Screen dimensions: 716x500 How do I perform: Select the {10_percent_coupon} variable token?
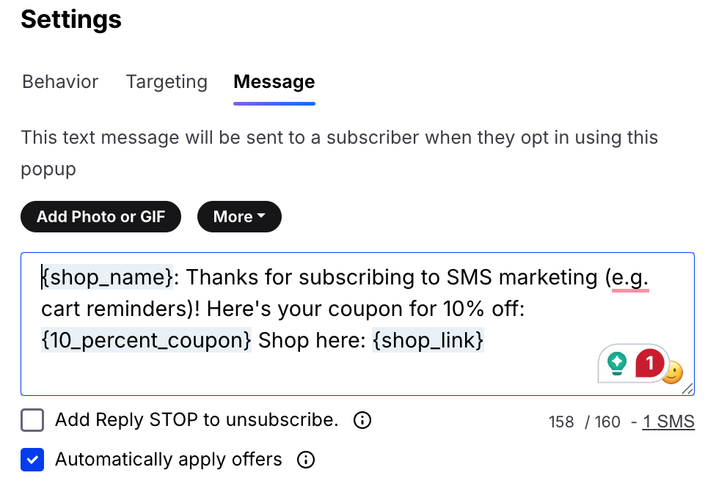(x=146, y=340)
